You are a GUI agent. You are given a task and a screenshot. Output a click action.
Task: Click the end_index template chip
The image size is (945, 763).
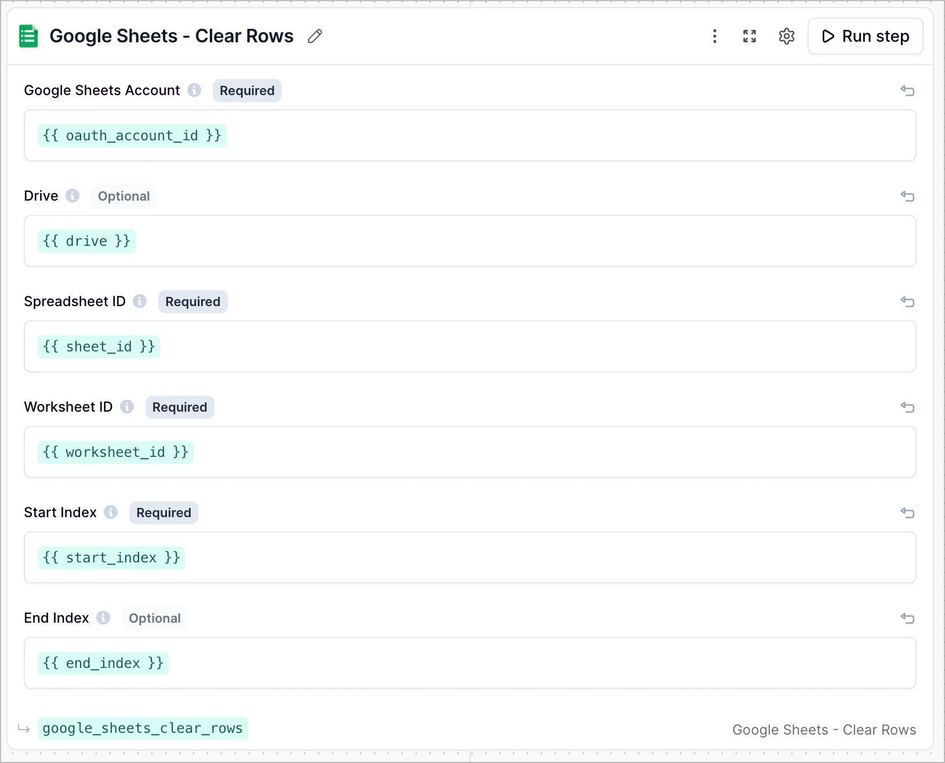pyautogui.click(x=103, y=663)
